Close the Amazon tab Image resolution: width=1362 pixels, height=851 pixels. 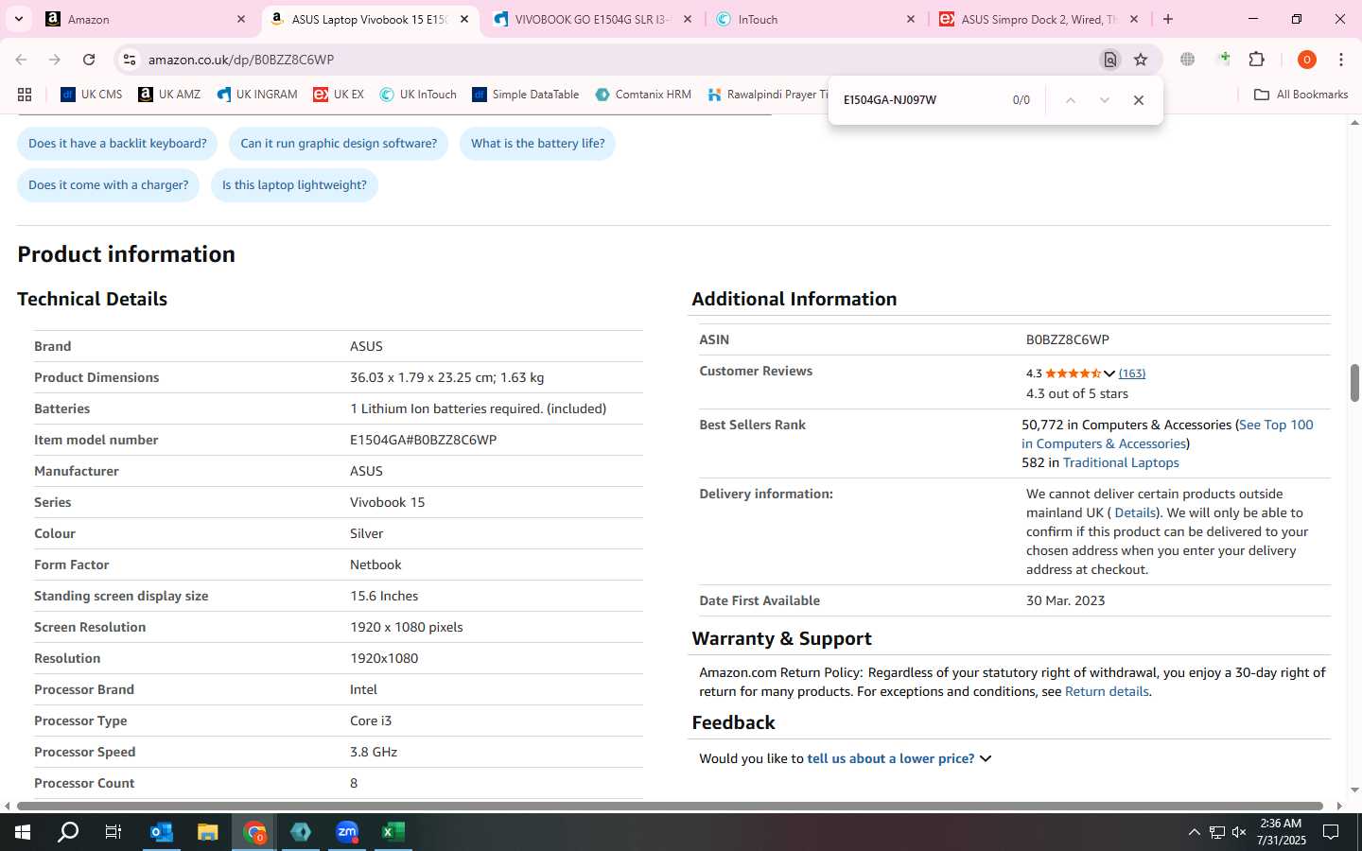click(x=241, y=19)
